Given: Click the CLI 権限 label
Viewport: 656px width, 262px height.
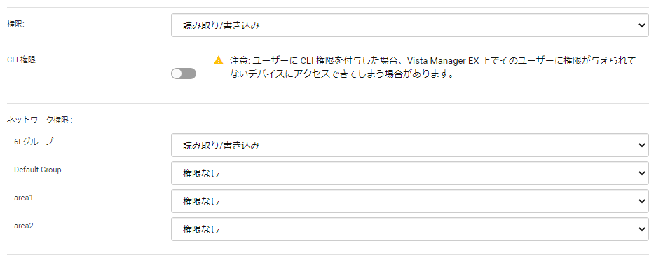Looking at the screenshot, I should click(21, 60).
